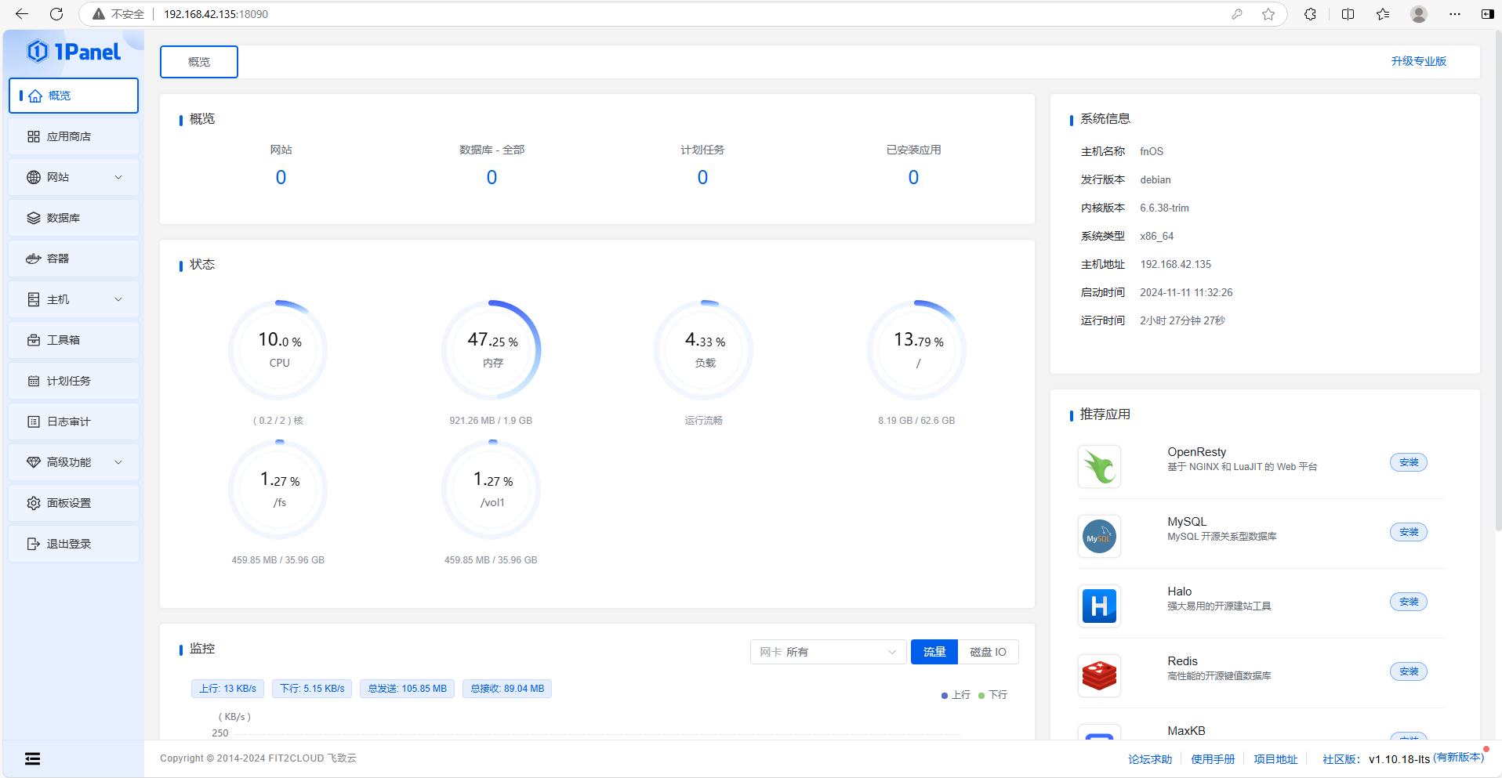Image resolution: width=1502 pixels, height=778 pixels.
Task: Bookmark page with the star icon
Action: tap(1268, 14)
